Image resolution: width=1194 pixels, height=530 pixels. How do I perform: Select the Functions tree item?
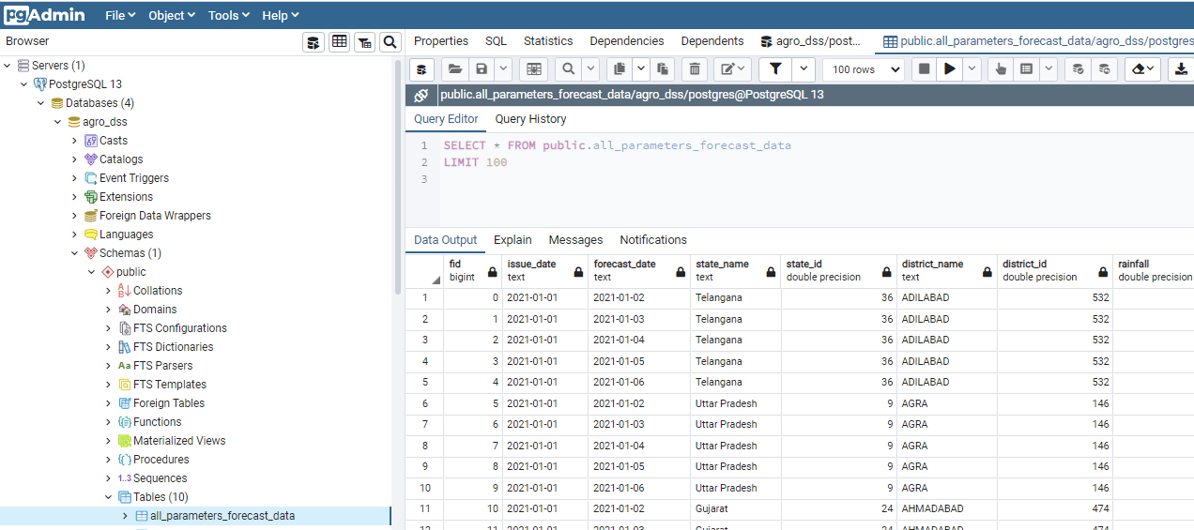click(158, 422)
